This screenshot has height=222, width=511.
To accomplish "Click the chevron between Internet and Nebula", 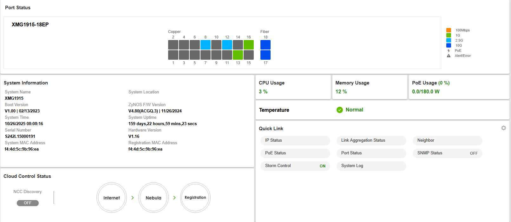I will [x=133, y=198].
